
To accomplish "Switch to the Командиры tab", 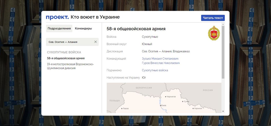I will (83, 28).
